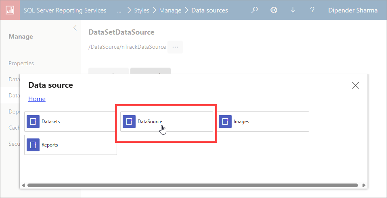The height and width of the screenshot is (198, 387).
Task: Expand the breadcrumb ellipsis in header
Action: click(119, 10)
